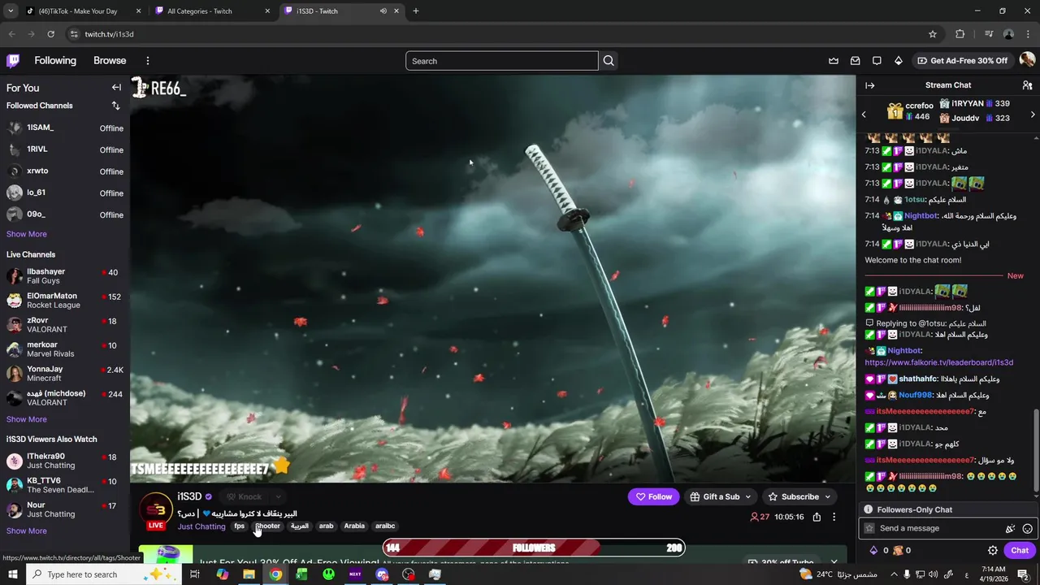
Task: Open Ilbashayer Fall Guys live channel
Action: (x=65, y=276)
